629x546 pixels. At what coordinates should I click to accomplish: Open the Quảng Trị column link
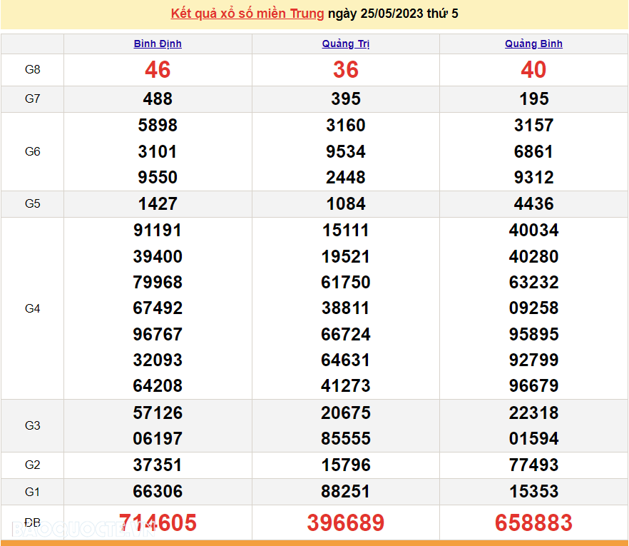point(345,44)
